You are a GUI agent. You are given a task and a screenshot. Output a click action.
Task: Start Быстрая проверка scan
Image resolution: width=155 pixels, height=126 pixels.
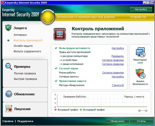click(25, 79)
